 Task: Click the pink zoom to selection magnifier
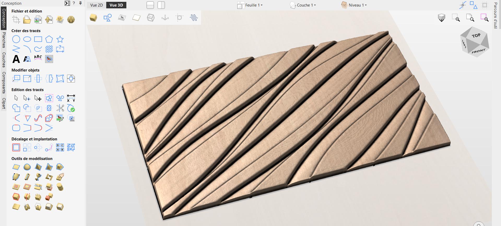pyautogui.click(x=485, y=17)
